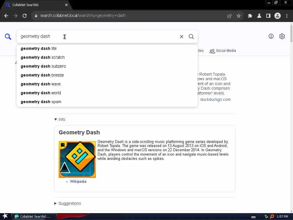Click the SearXNG magnifier logo
Viewport: 293px width, 220px height.
coord(8,36)
